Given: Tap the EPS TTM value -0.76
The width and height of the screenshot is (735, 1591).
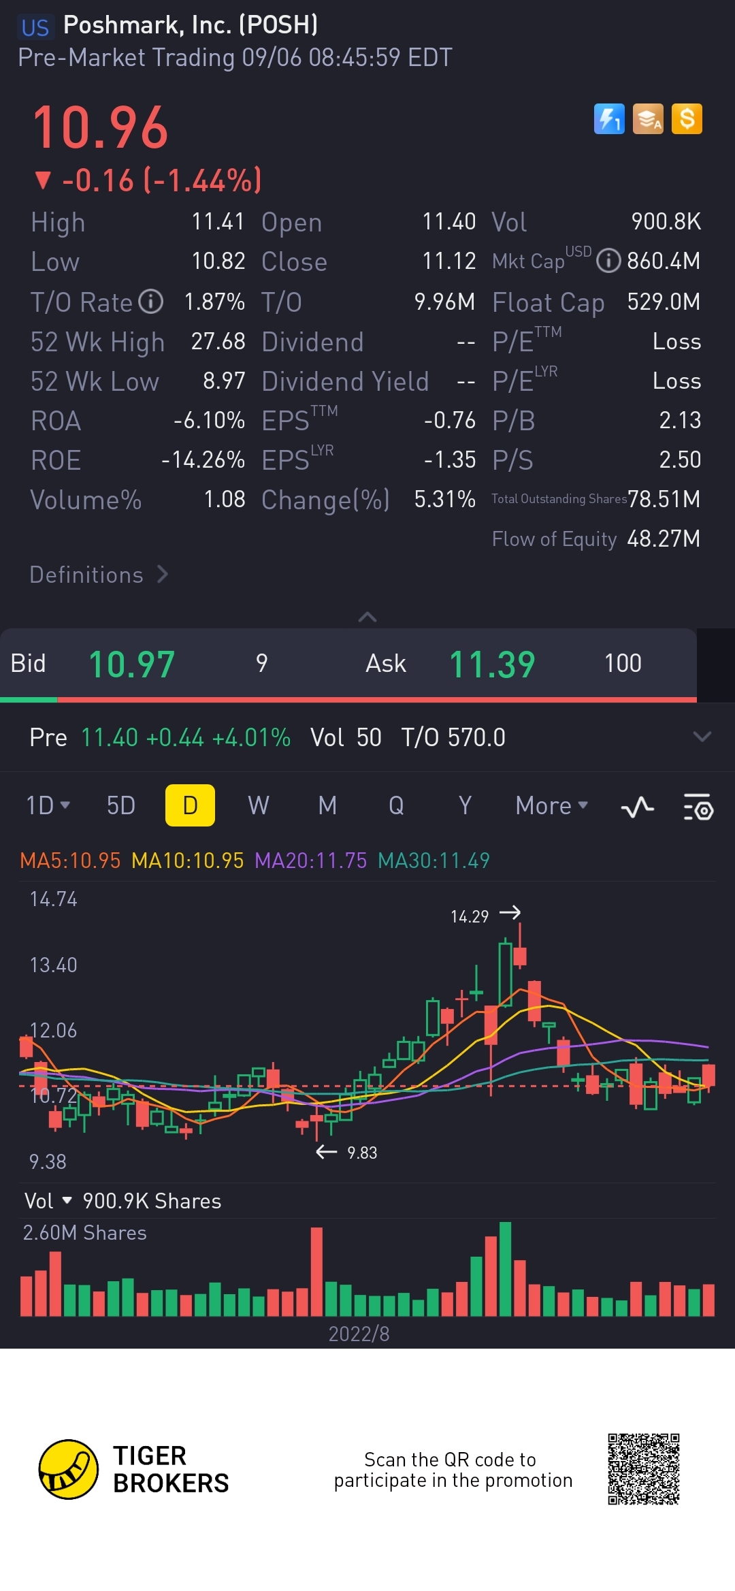Looking at the screenshot, I should pyautogui.click(x=449, y=420).
